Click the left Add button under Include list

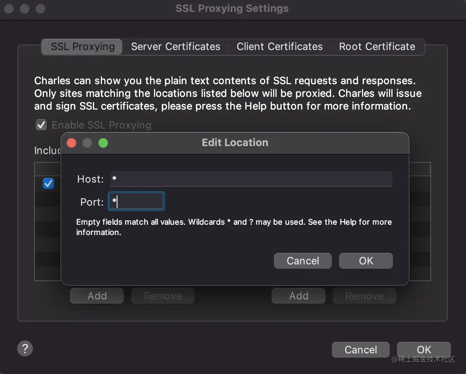tap(97, 296)
